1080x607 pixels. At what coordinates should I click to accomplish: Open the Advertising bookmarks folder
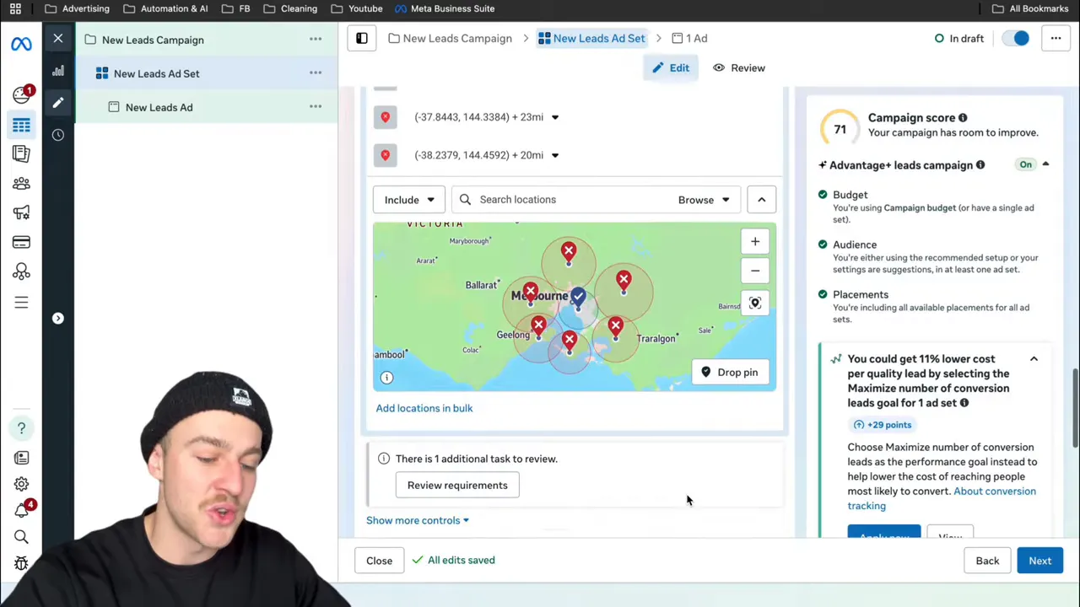coord(77,8)
